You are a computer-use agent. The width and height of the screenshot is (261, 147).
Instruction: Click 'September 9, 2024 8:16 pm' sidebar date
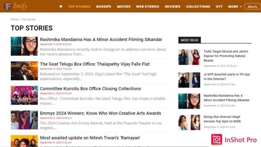220,127
